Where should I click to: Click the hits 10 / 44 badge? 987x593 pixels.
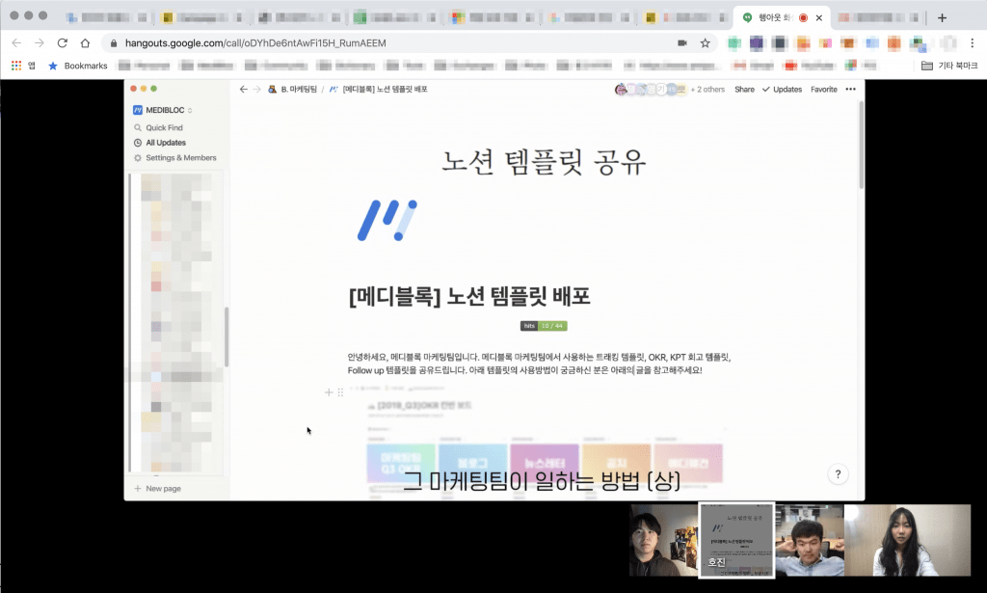[x=544, y=326]
